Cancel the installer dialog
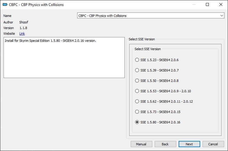The width and height of the screenshot is (228, 151). 213,144
